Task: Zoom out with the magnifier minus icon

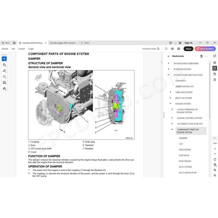Action: [x=215, y=175]
